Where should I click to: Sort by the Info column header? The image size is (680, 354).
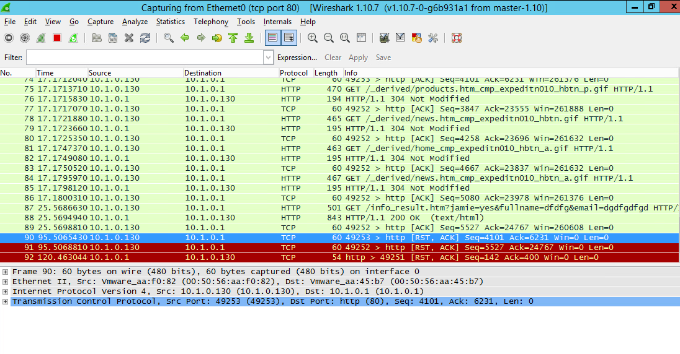[511, 72]
